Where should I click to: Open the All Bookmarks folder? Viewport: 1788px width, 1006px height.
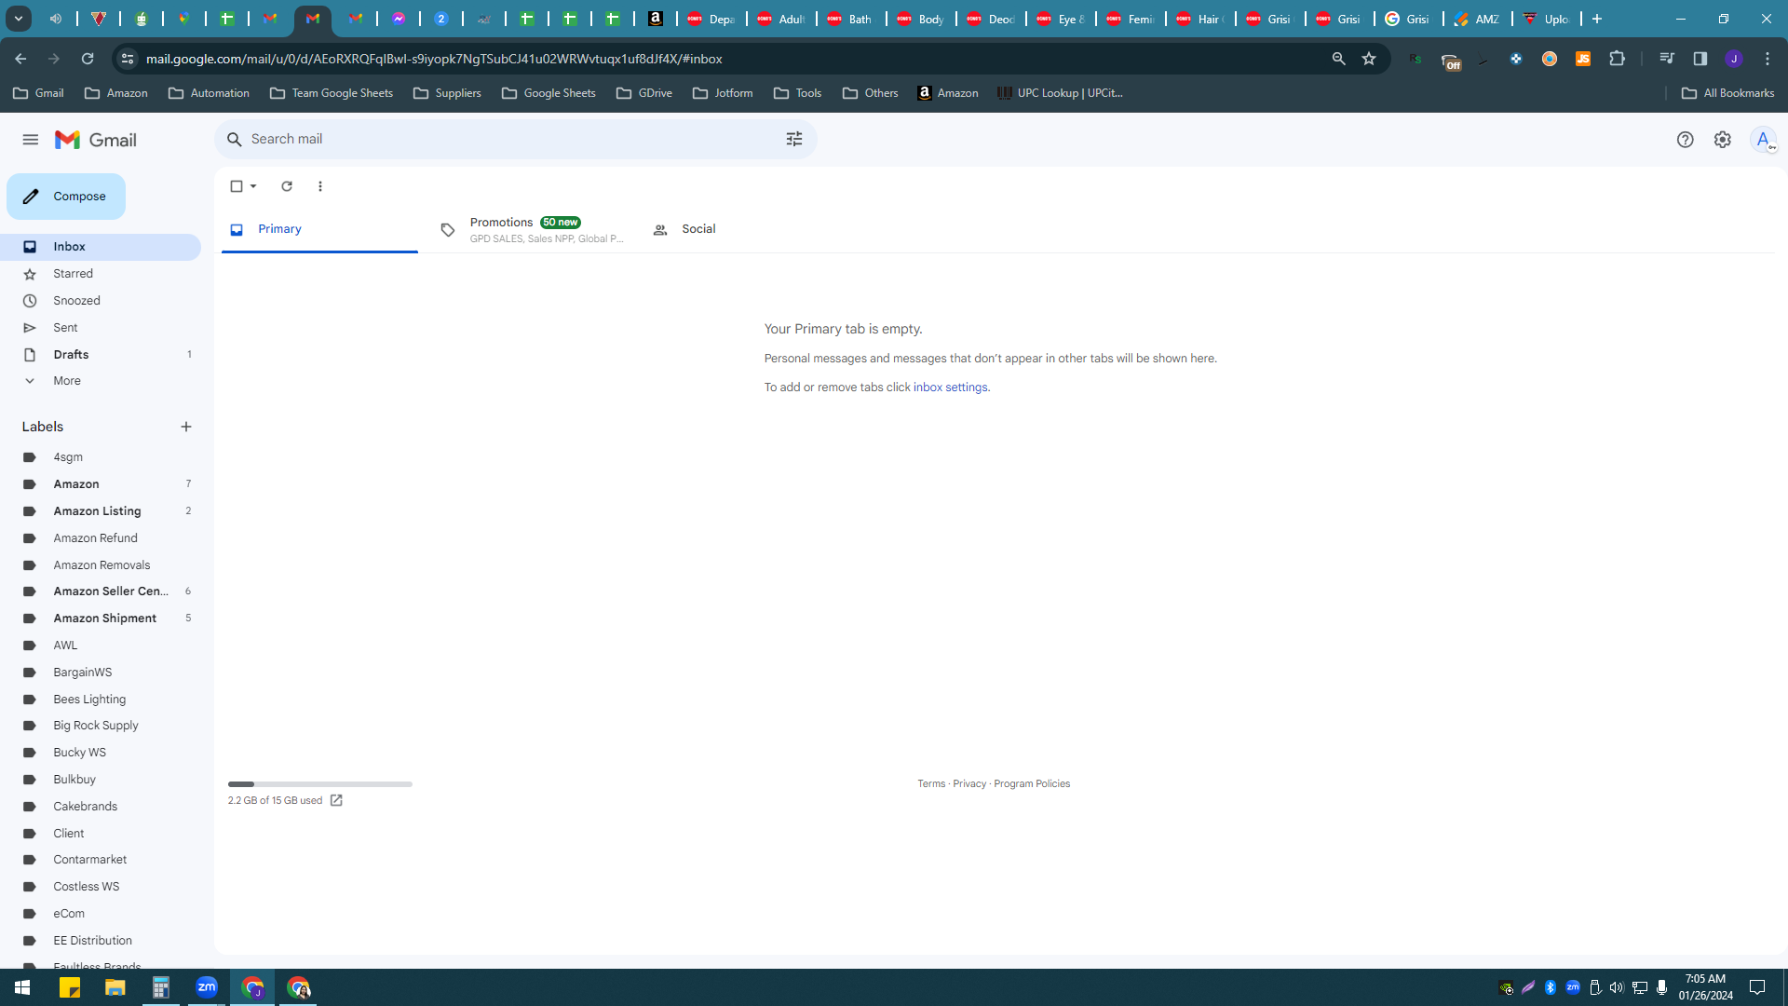1728,93
